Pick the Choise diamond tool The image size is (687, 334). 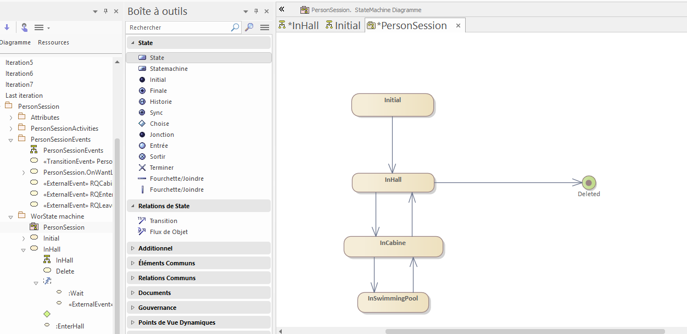pyautogui.click(x=159, y=124)
